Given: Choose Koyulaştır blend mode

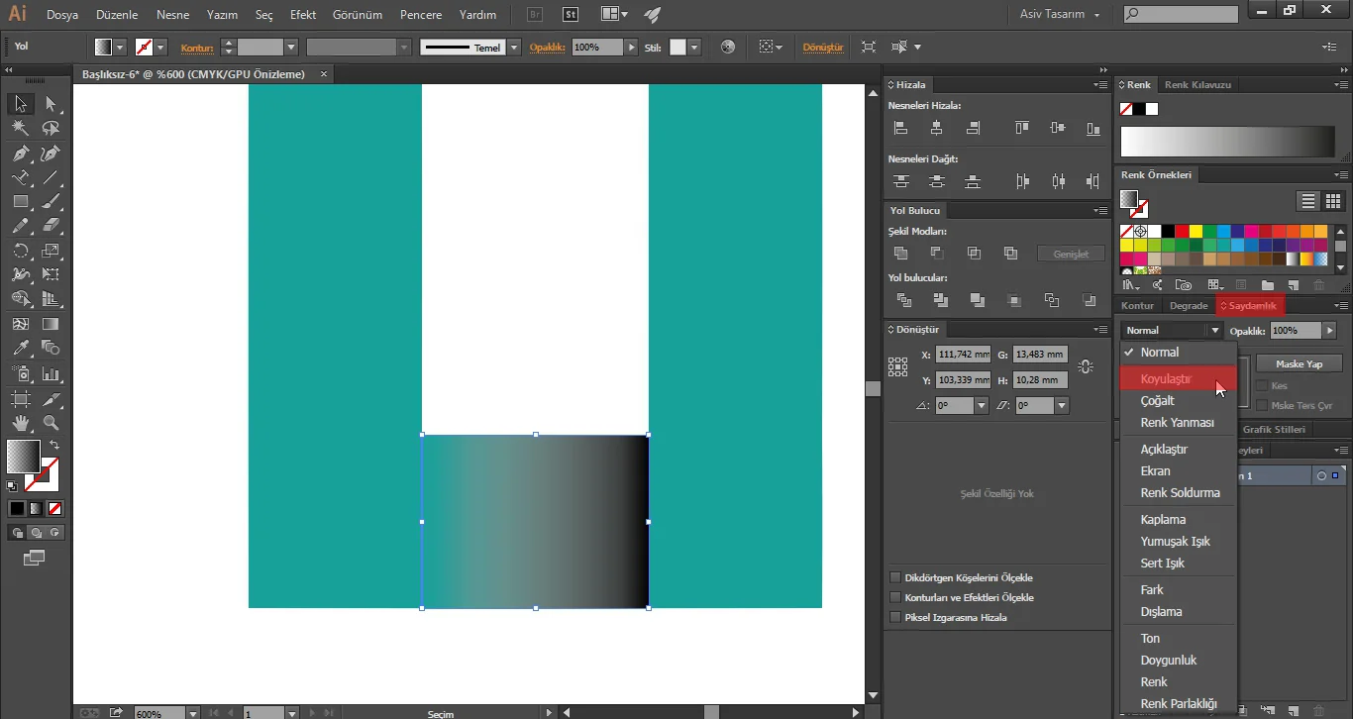Looking at the screenshot, I should [1179, 378].
